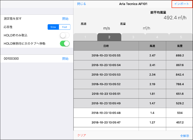Tap the 風速 column header
The image size is (193, 140).
pyautogui.click(x=152, y=46)
